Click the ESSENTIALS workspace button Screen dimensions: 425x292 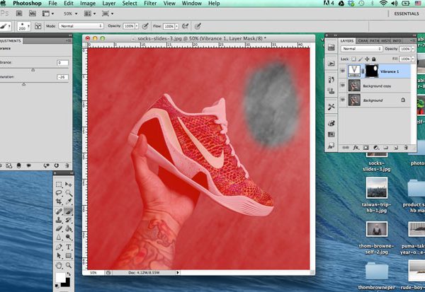point(406,13)
